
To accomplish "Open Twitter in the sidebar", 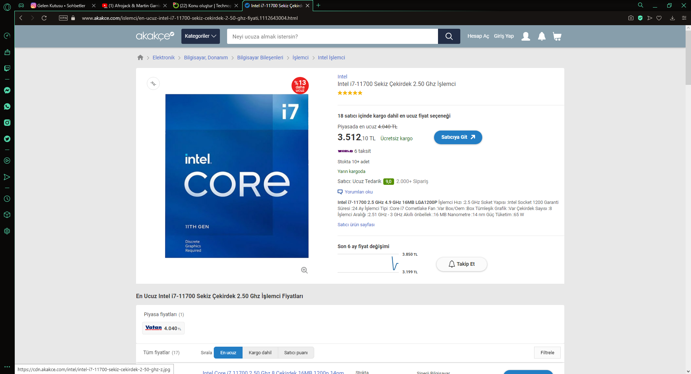I will click(7, 139).
